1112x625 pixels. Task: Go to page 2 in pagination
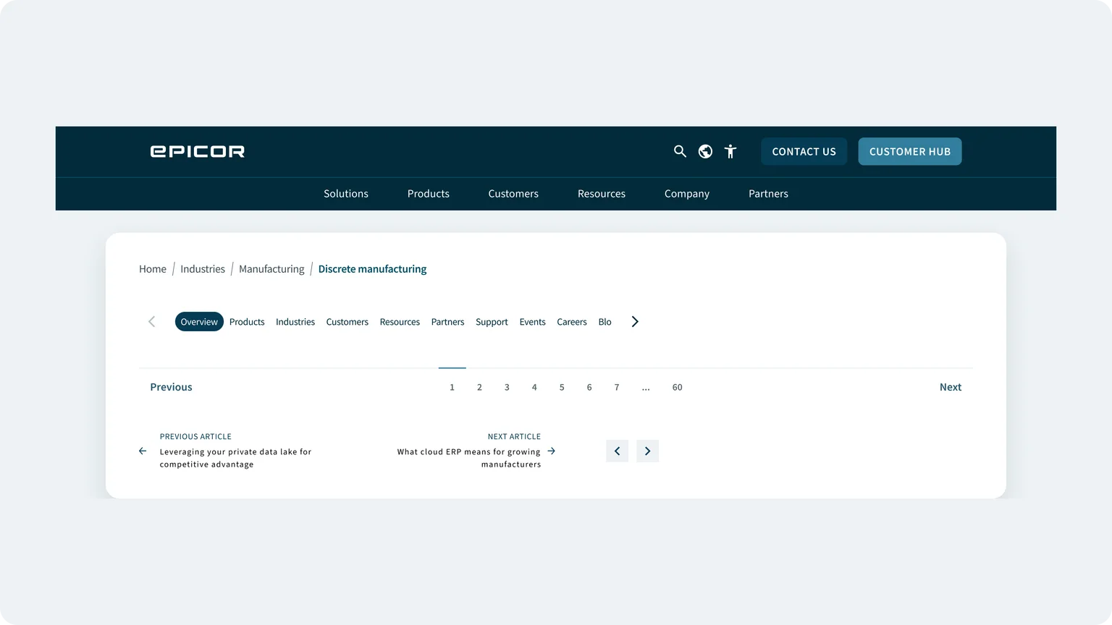(x=479, y=387)
